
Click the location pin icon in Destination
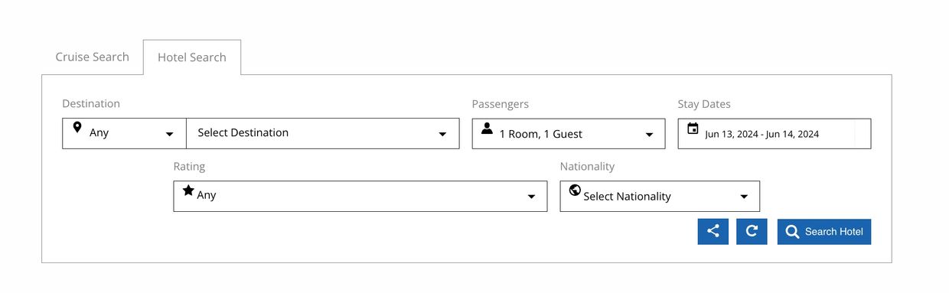click(x=77, y=127)
